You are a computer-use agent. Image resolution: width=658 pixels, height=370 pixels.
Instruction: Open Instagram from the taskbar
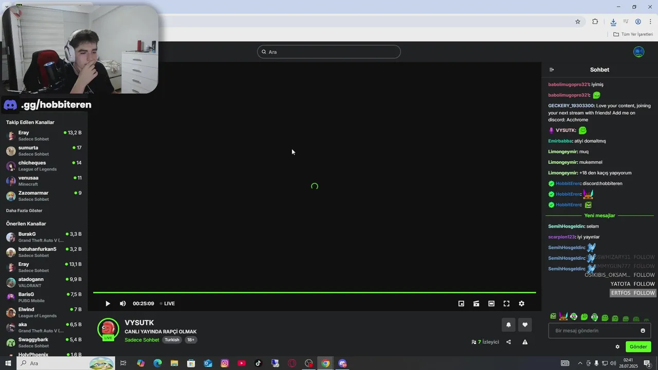point(225,363)
